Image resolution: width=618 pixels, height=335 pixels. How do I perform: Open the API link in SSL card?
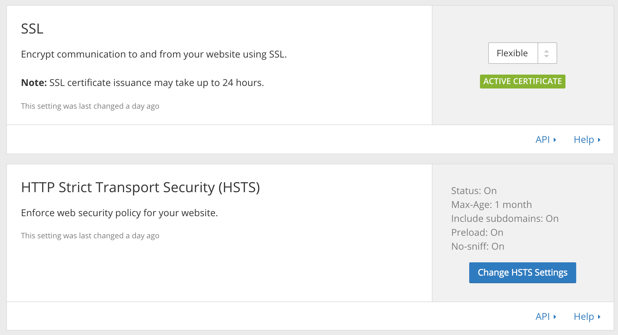[542, 140]
